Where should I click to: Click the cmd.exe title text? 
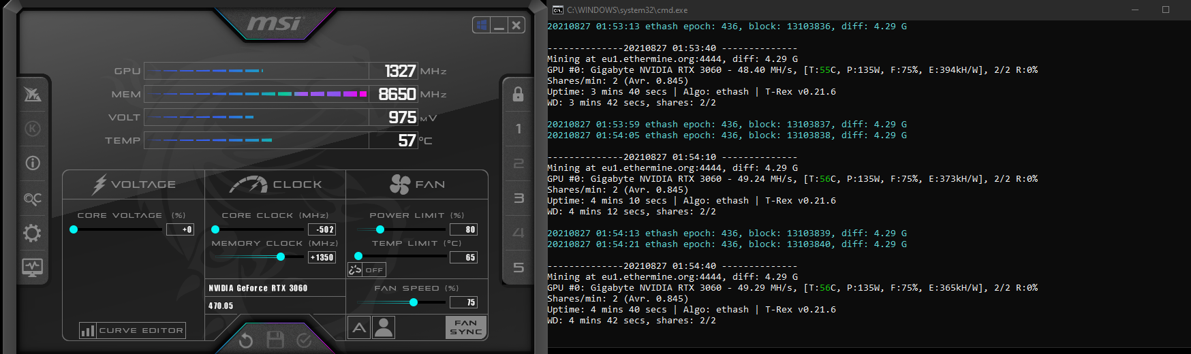pos(627,10)
